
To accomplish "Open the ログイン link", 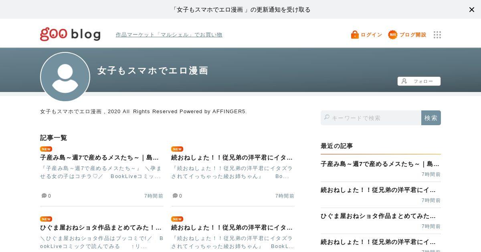I will tap(372, 35).
